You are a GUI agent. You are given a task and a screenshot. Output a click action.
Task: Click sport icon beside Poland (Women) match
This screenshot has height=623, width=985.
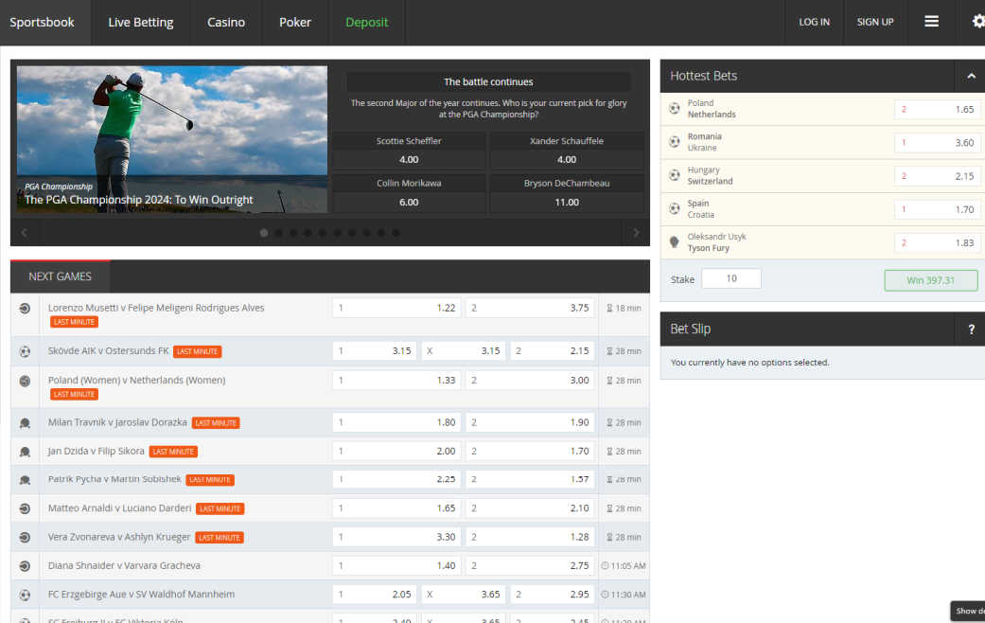tap(25, 381)
